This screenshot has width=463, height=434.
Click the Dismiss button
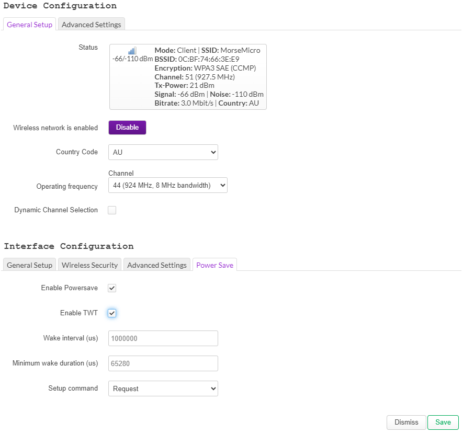406,422
